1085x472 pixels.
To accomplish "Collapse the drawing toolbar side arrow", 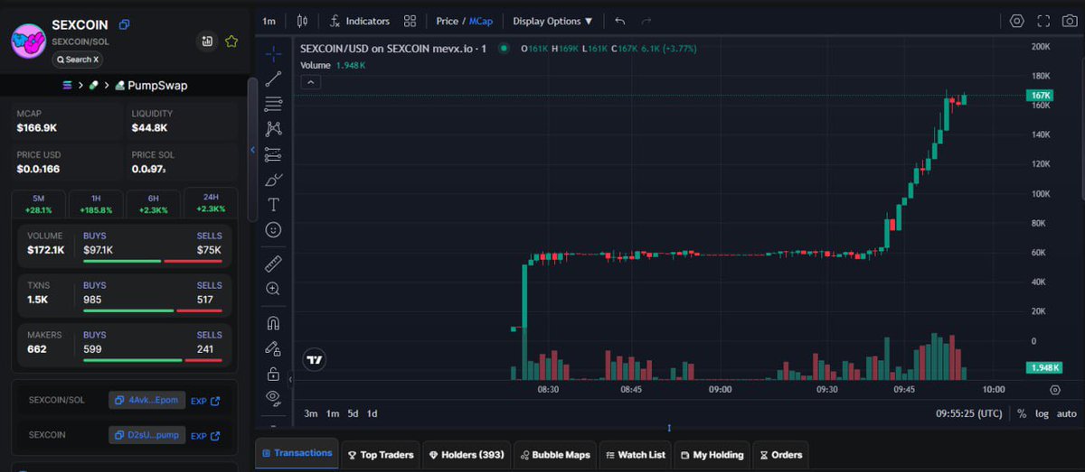I will tap(289, 381).
